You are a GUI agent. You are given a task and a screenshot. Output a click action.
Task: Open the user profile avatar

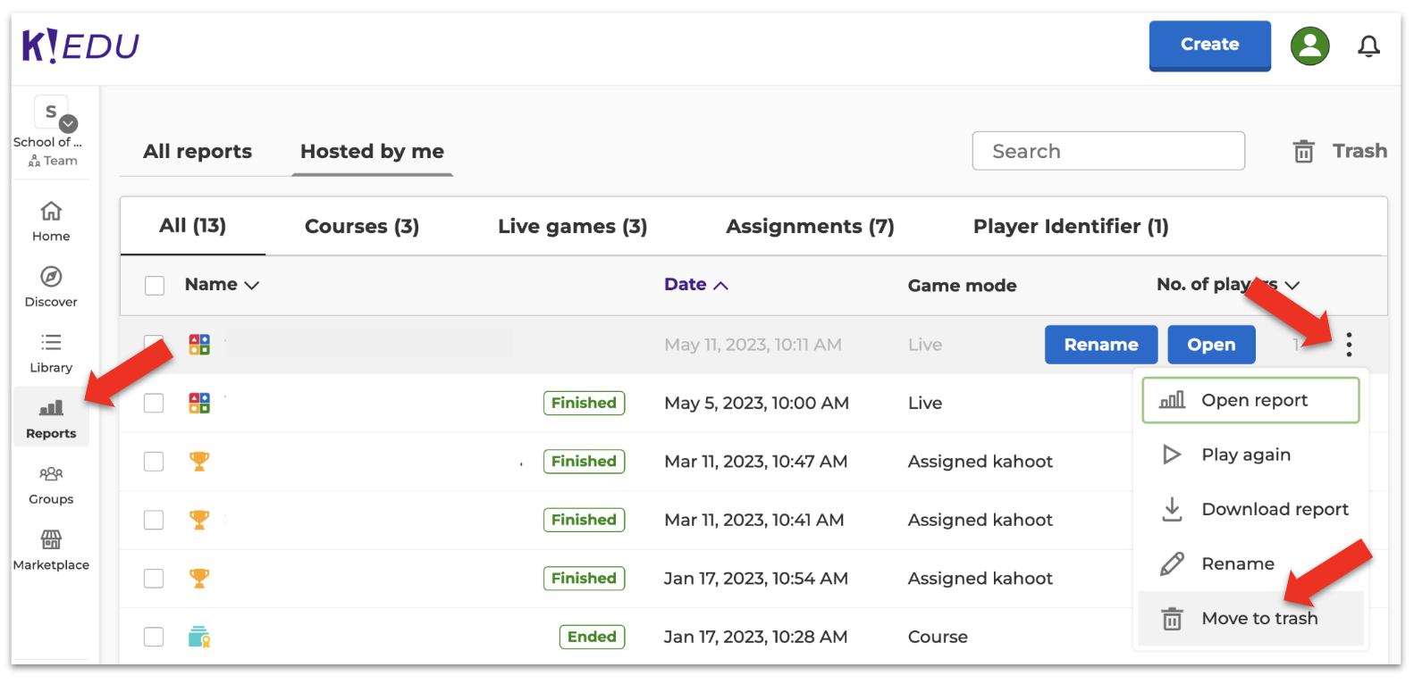(1309, 46)
